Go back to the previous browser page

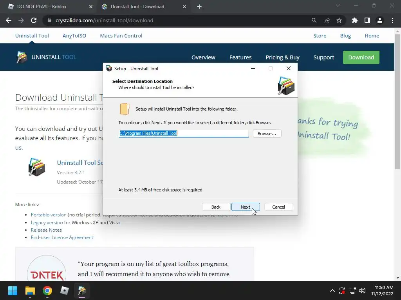point(9,20)
